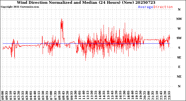The width and height of the screenshot is (186, 101).
Task: Click the 08:10 time label
Action: pyautogui.click(x=59, y=95)
